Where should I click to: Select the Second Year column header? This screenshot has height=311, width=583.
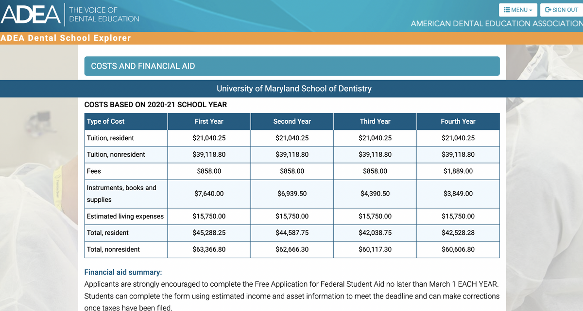(x=292, y=121)
